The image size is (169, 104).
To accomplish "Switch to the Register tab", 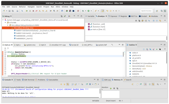I will pyautogui.click(x=123, y=16).
